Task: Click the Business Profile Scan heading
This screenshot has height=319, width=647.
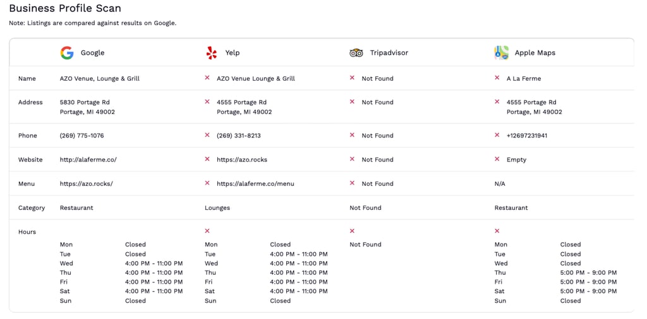Action: click(x=65, y=8)
